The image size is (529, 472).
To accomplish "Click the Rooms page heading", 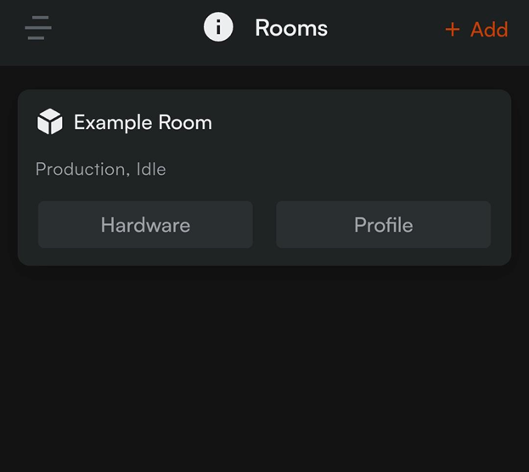I will tap(291, 28).
